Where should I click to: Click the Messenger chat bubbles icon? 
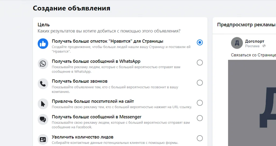43,119
